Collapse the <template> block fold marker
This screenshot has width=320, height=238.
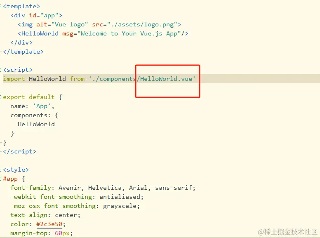pyautogui.click(x=0, y=7)
